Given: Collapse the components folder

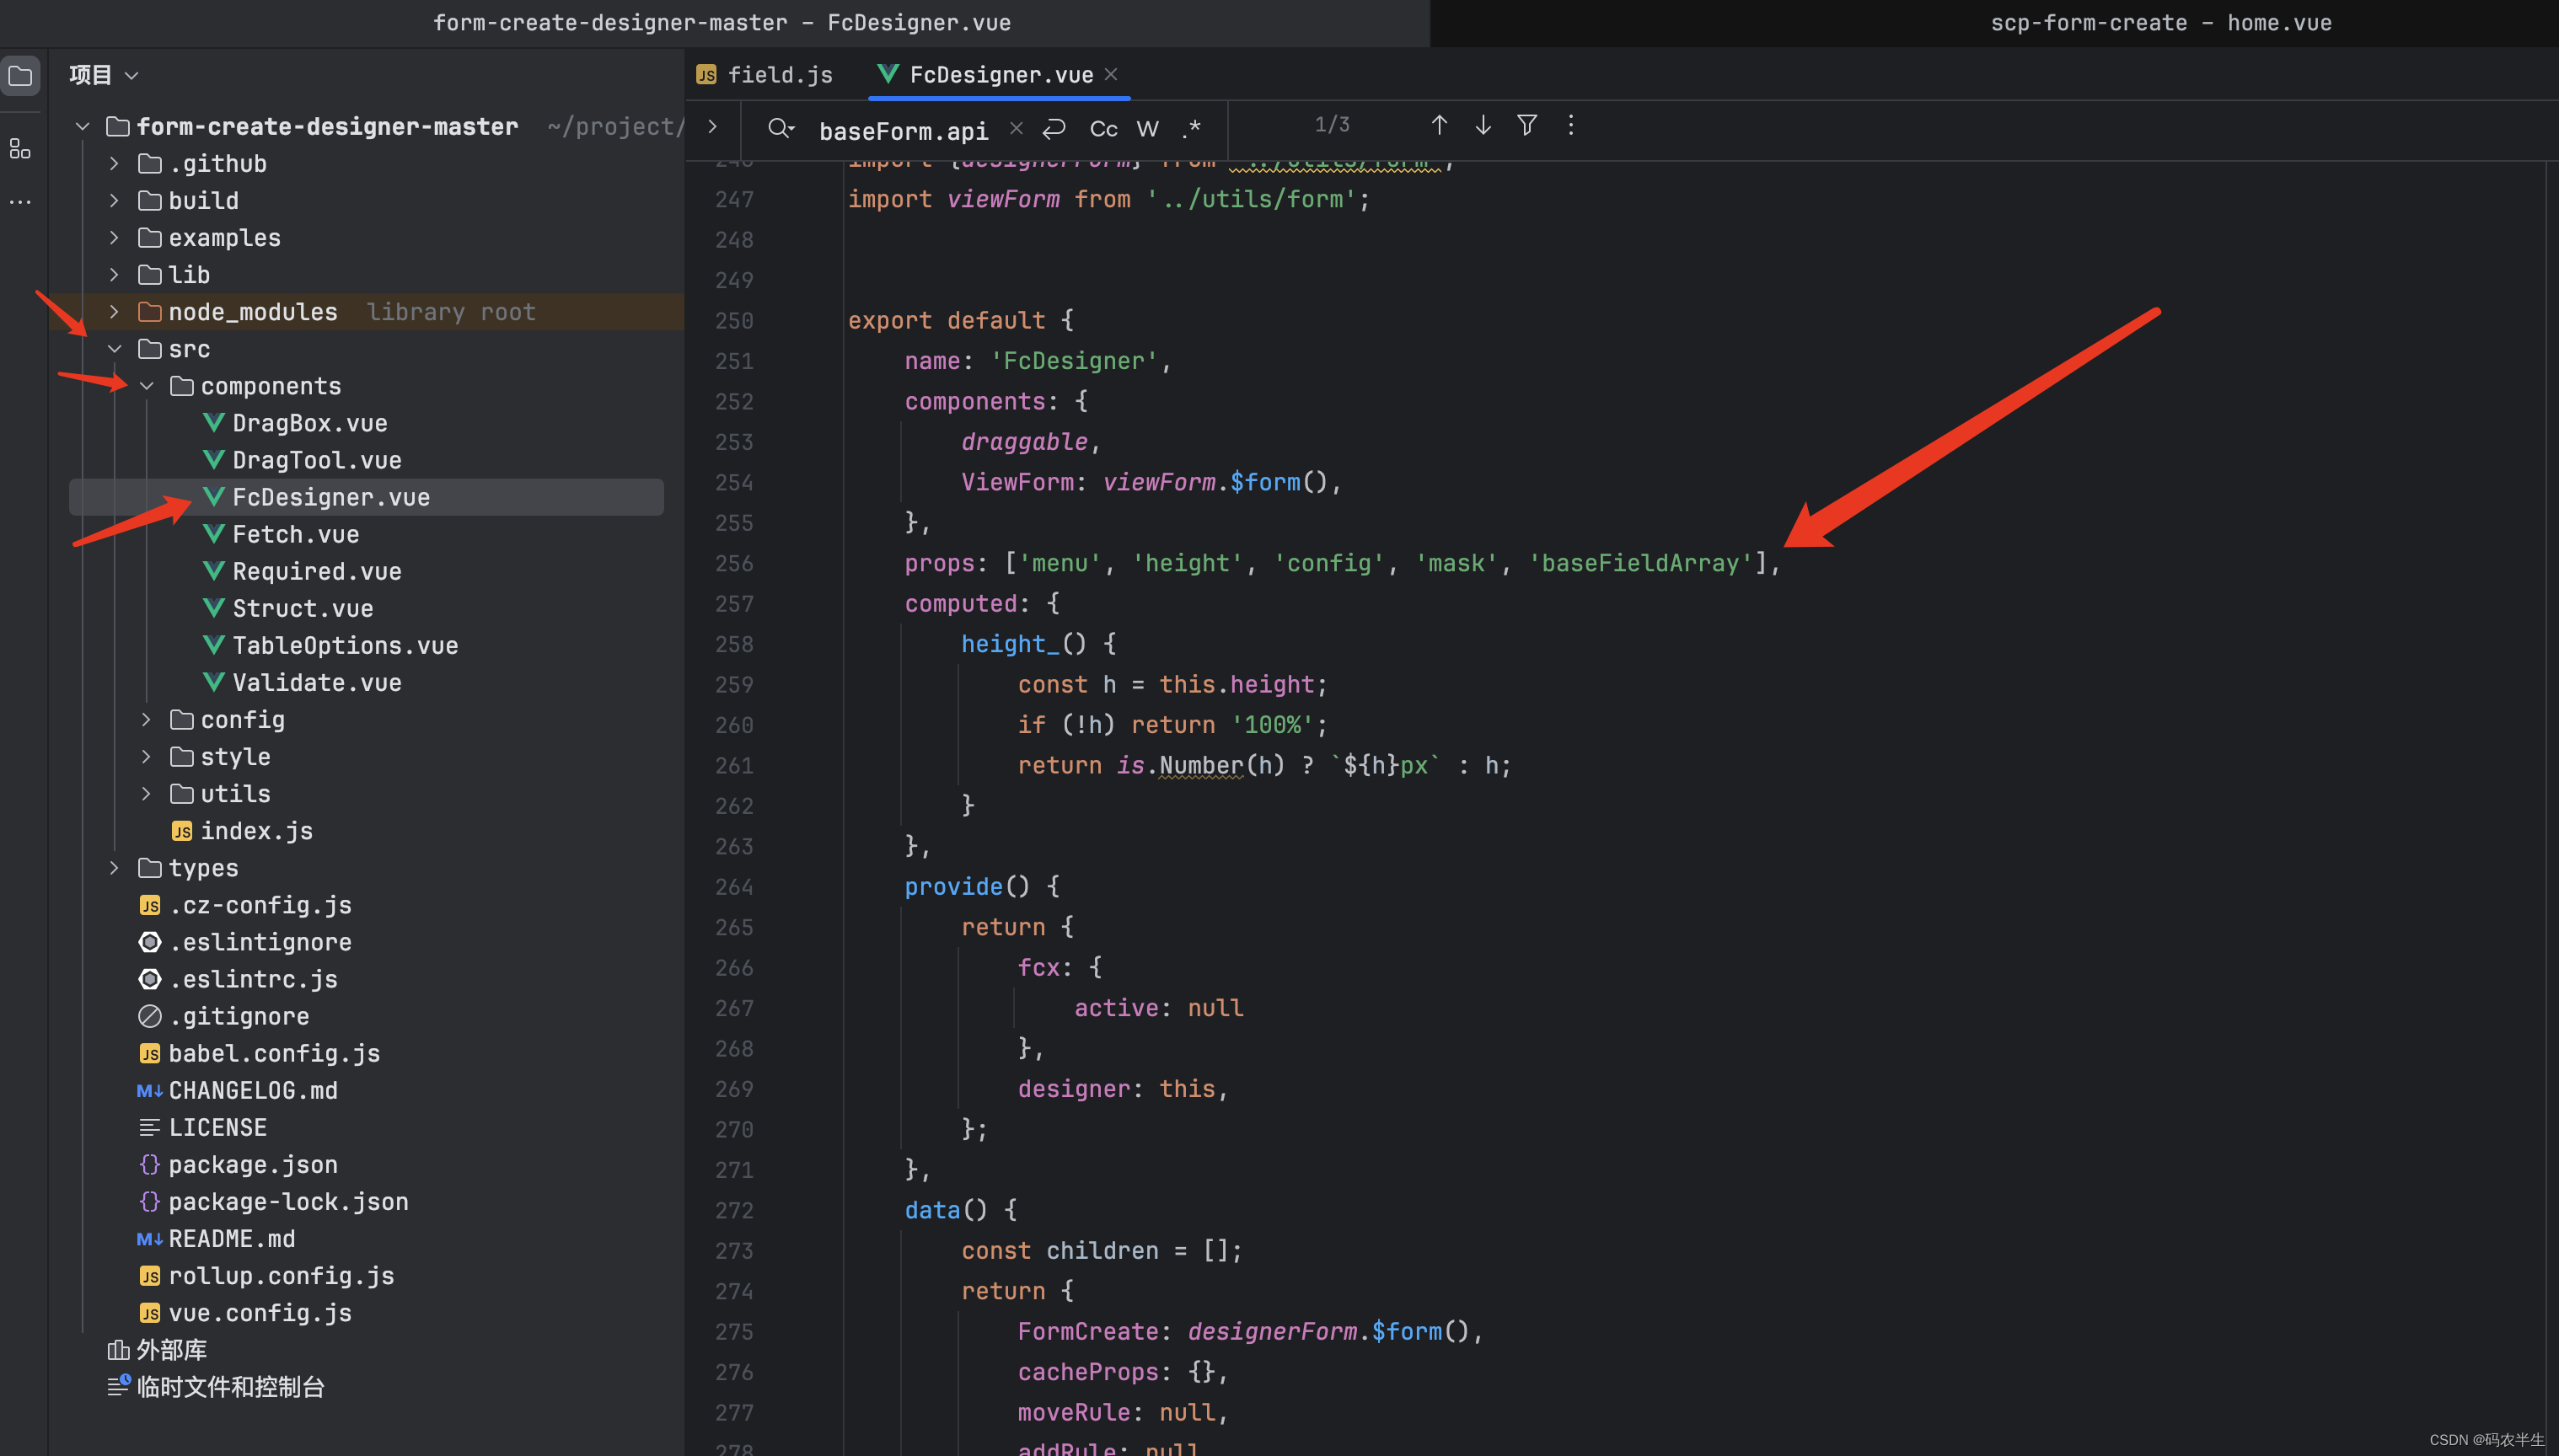Looking at the screenshot, I should click(146, 386).
